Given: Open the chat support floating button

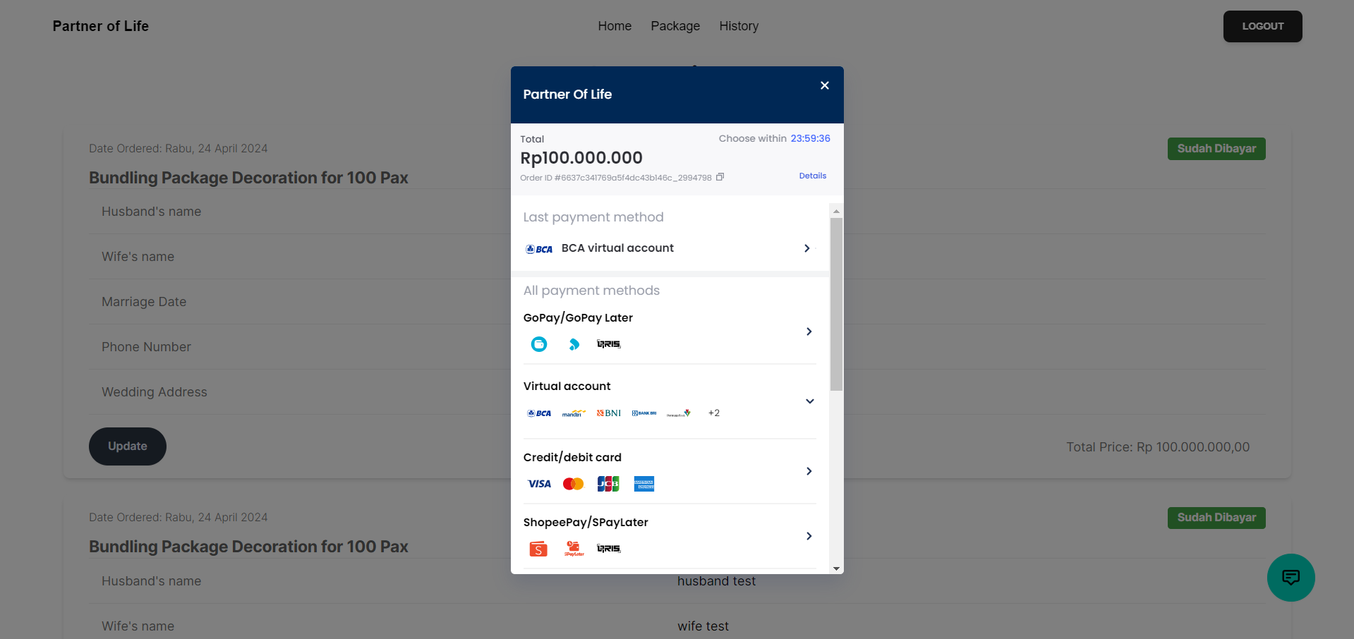Looking at the screenshot, I should (x=1290, y=578).
